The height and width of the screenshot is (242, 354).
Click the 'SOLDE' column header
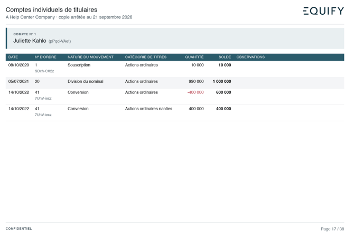click(x=225, y=57)
